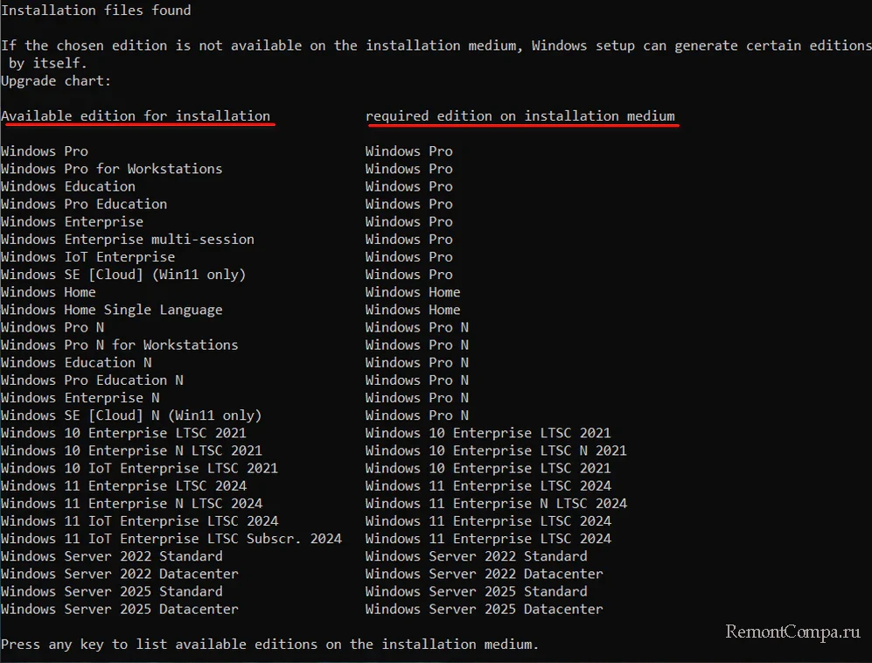Click "Windows Education" in the available editions column
This screenshot has height=663, width=872.
68,186
